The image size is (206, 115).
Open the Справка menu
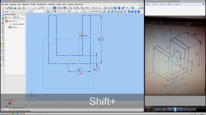click(70, 4)
